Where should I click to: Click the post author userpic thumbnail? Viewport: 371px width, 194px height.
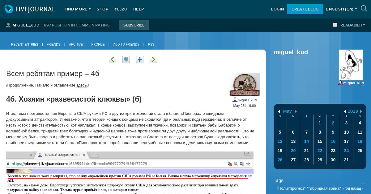245,85
